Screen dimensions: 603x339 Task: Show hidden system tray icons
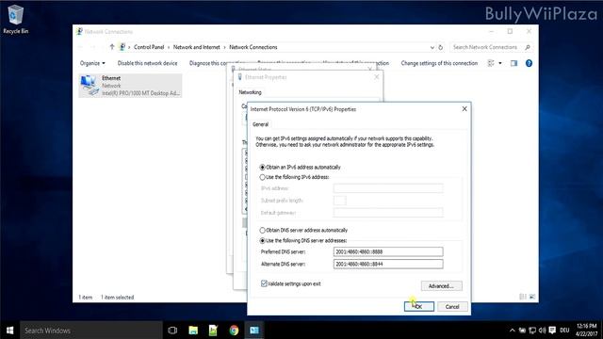pos(512,331)
